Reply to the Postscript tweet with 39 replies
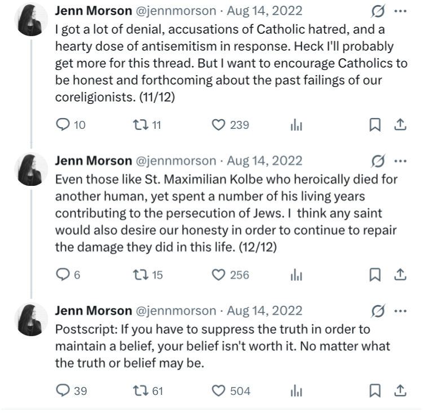Image resolution: width=423 pixels, height=413 pixels. (x=64, y=390)
